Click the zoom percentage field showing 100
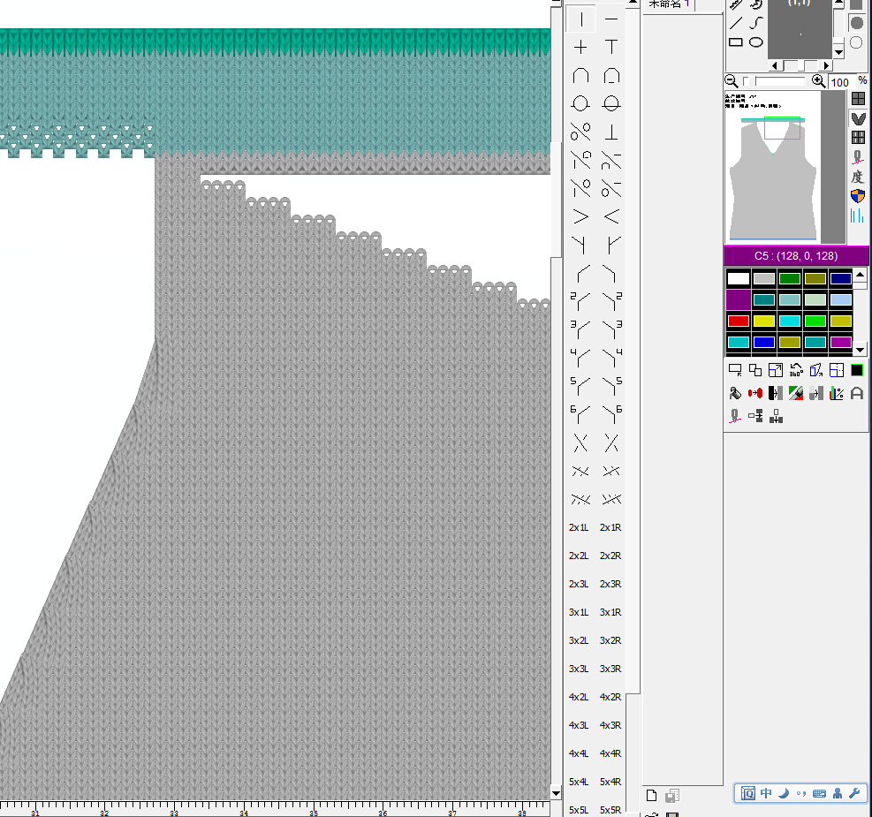The image size is (872, 817). [x=841, y=82]
